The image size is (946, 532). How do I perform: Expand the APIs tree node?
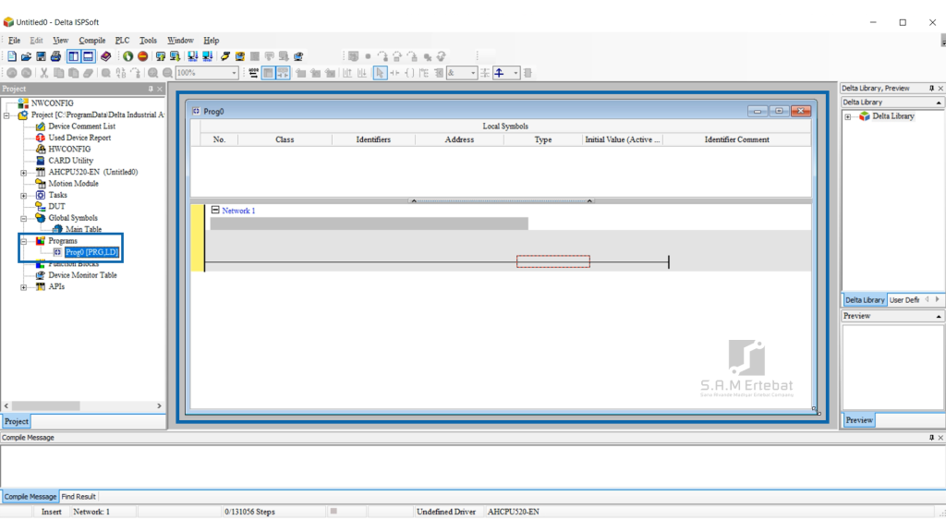click(24, 287)
